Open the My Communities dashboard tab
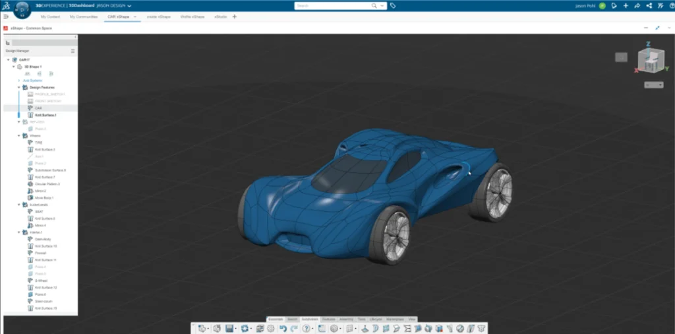 84,17
